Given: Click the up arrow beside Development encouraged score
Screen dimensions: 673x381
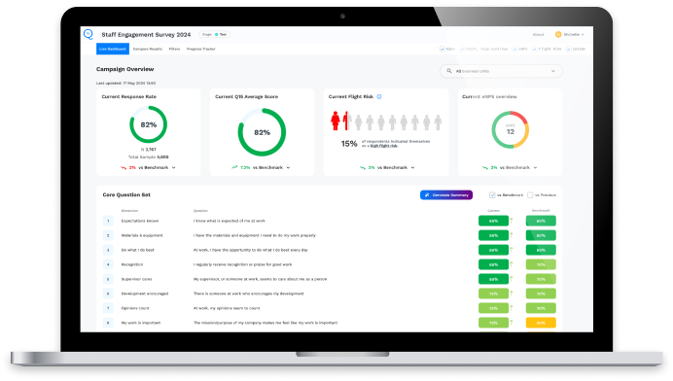Looking at the screenshot, I should click(x=512, y=294).
